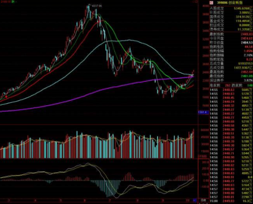Select the last 15:00 tick entry

click(x=231, y=201)
